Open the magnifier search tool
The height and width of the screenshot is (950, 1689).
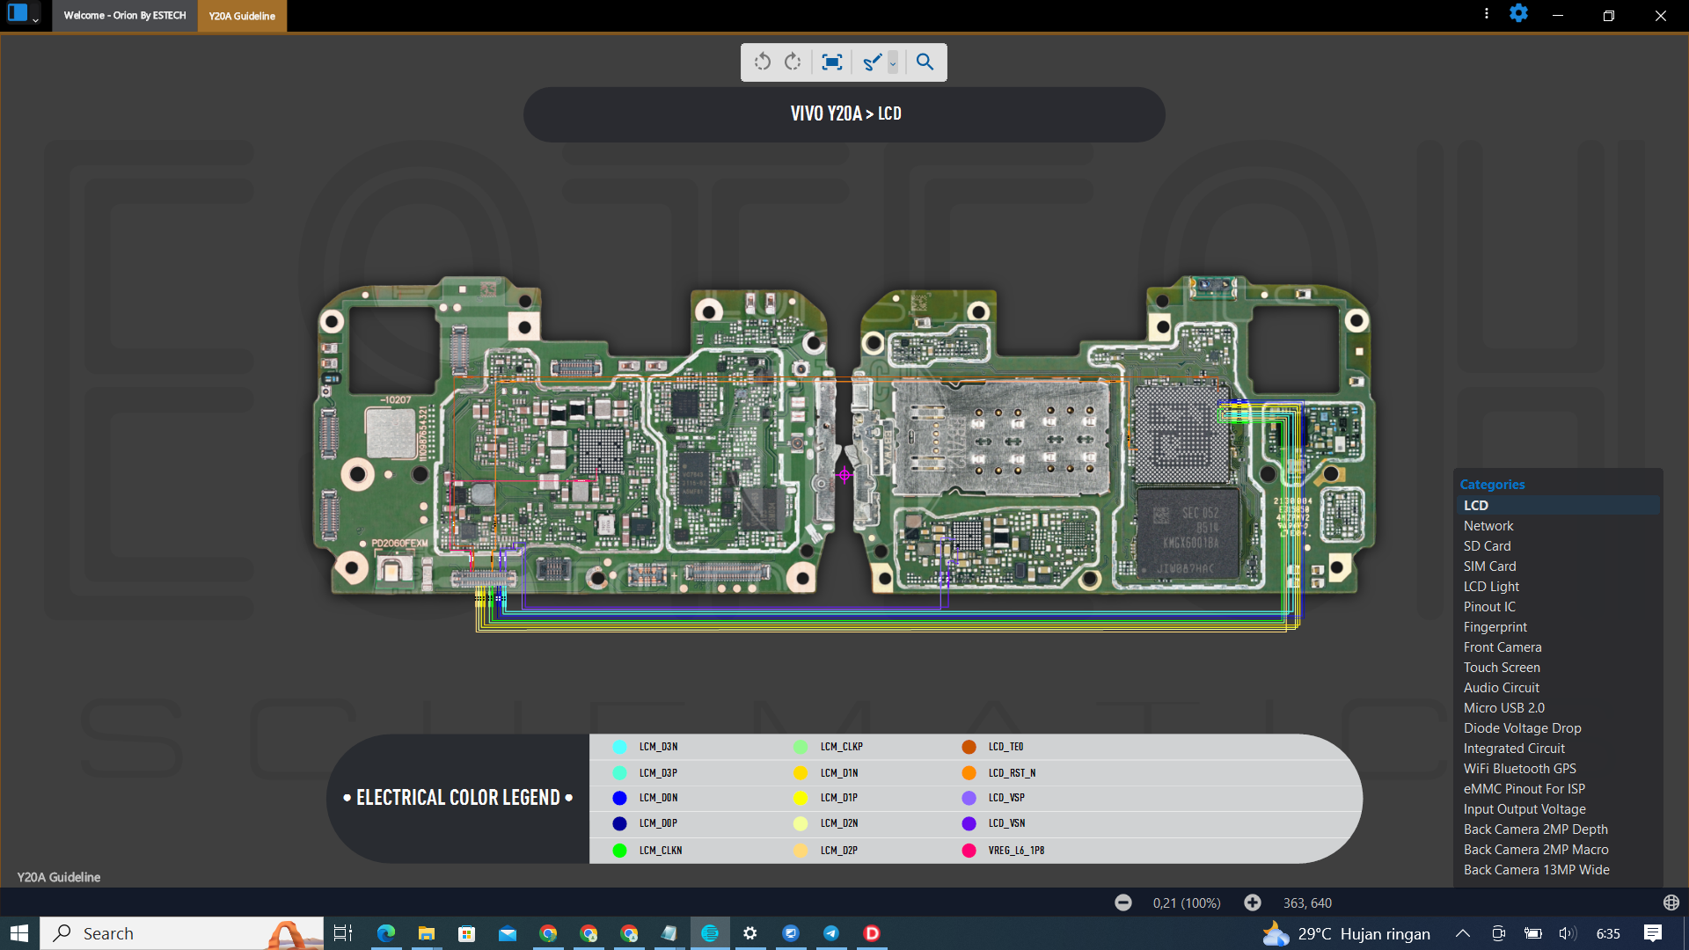[x=925, y=62]
